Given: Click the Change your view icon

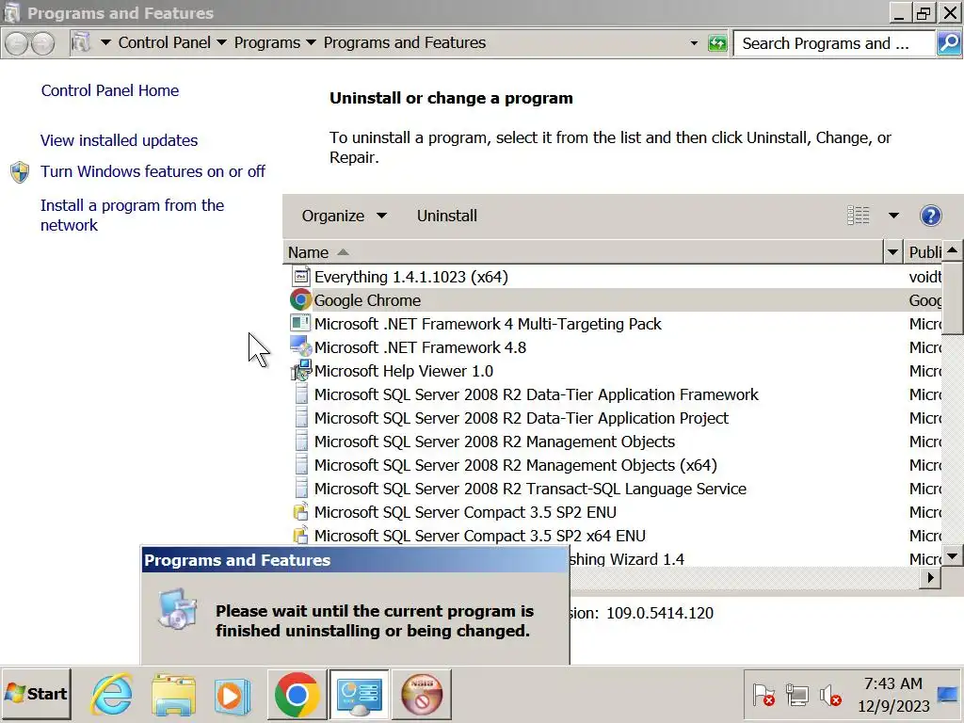Looking at the screenshot, I should pos(859,216).
